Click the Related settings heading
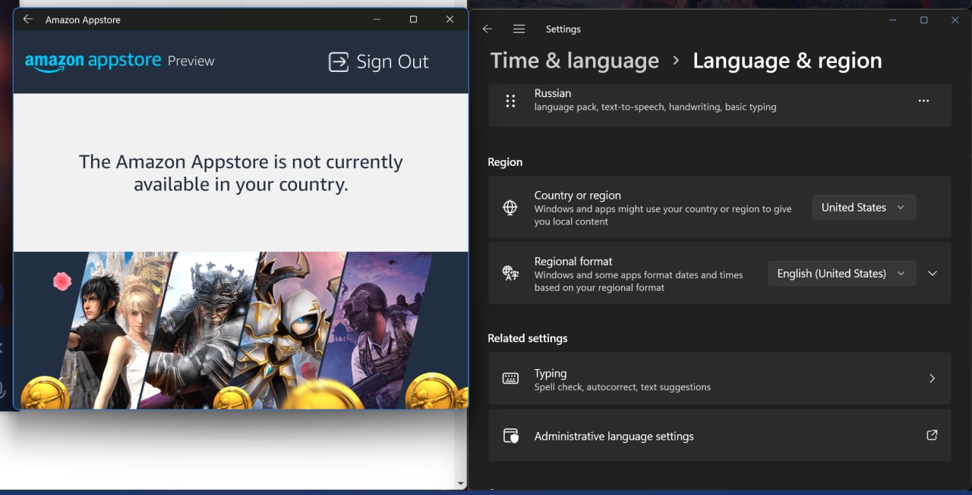This screenshot has width=972, height=495. point(528,338)
